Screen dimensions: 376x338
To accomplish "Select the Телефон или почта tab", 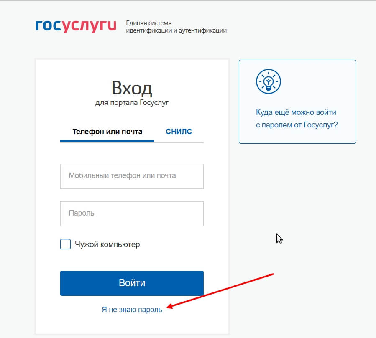I will [x=107, y=132].
